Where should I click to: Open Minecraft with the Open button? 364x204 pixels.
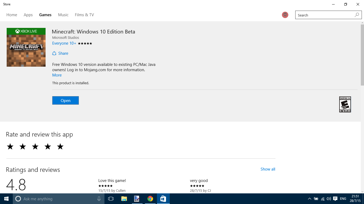[x=66, y=100]
